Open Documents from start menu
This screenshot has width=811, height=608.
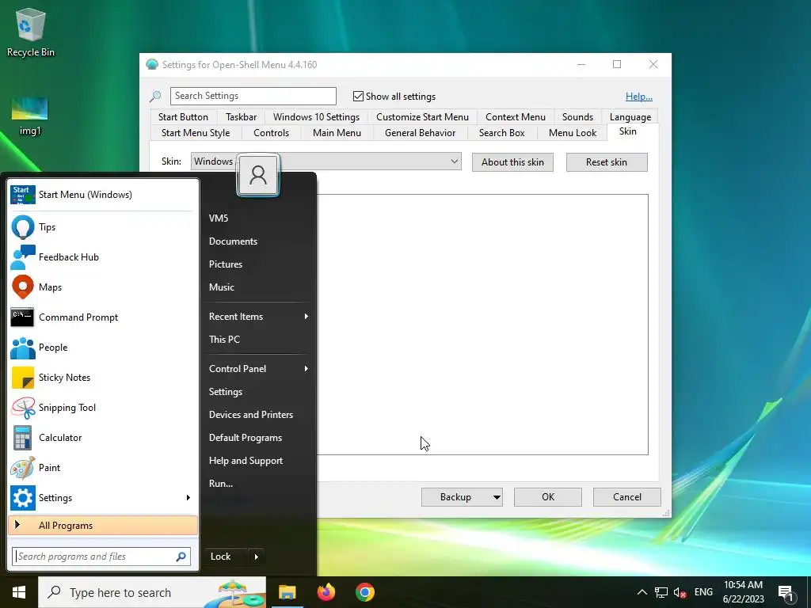point(259,241)
